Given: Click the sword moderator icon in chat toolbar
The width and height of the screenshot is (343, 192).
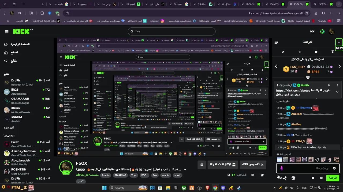Looking at the screenshot, I should click(283, 52).
